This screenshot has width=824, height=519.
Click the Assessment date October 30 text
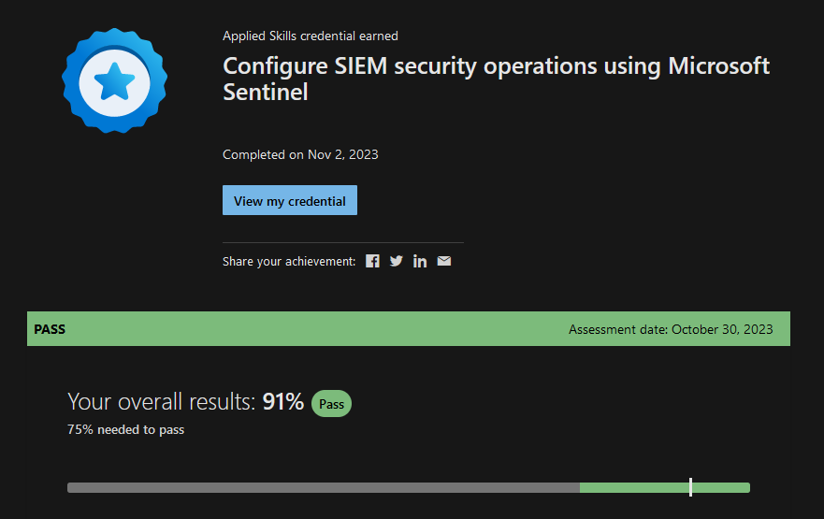(x=671, y=329)
